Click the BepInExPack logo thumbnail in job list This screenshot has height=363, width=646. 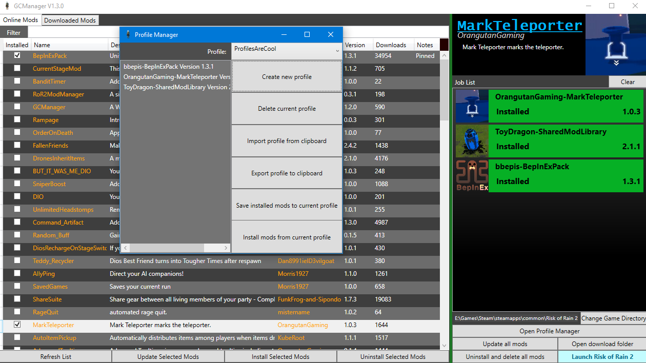pyautogui.click(x=472, y=175)
